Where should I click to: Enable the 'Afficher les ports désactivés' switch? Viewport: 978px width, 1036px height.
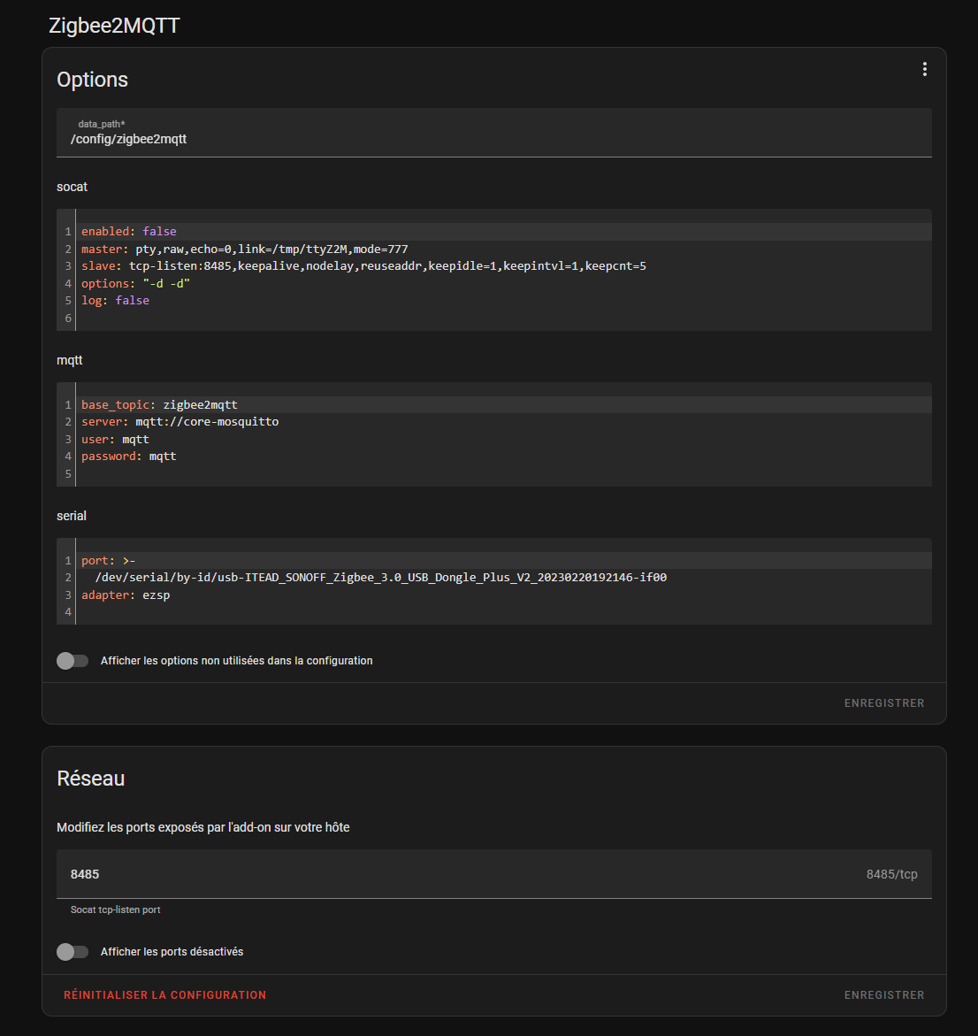pos(73,952)
